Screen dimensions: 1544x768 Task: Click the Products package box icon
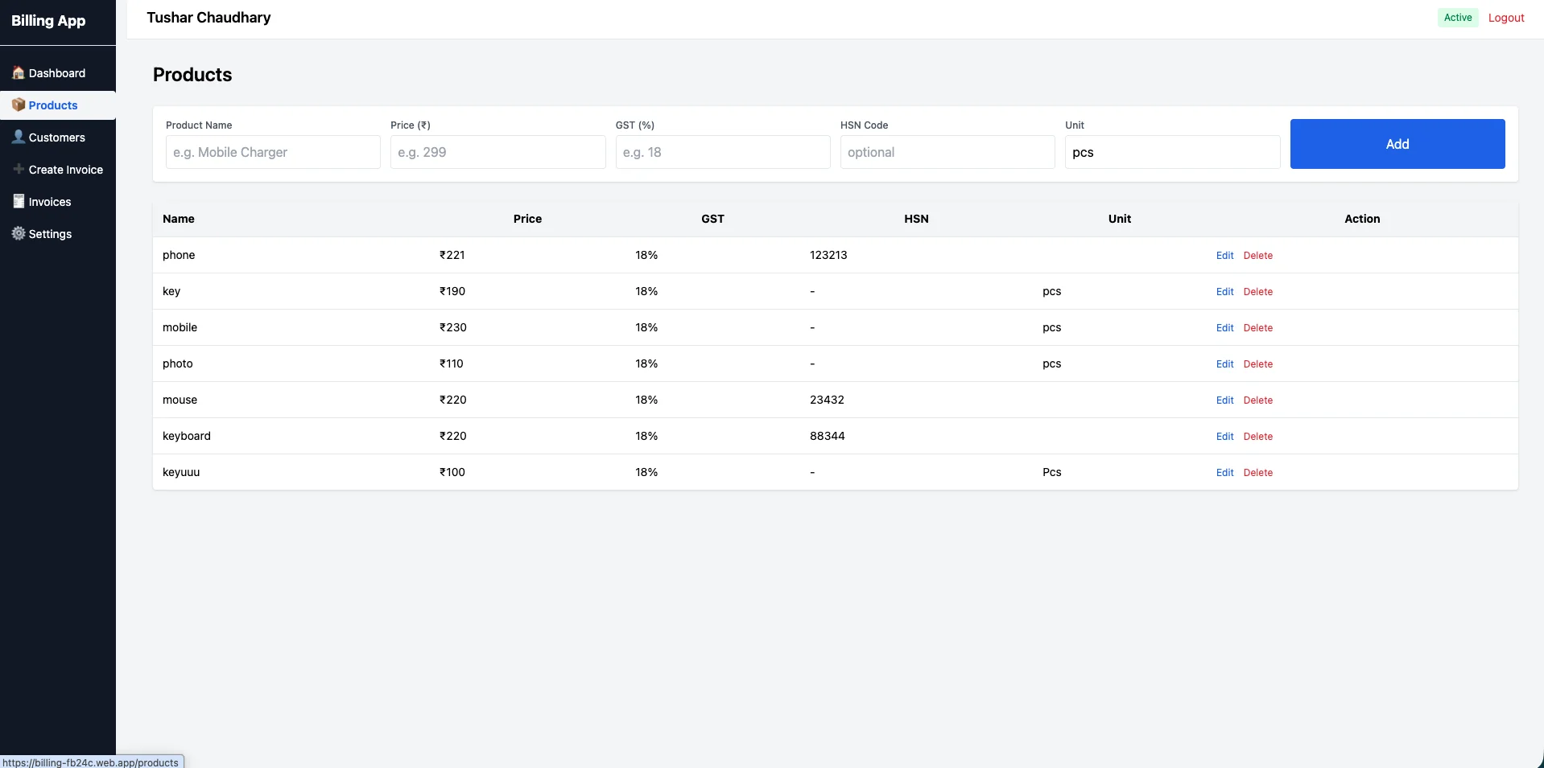[x=19, y=104]
